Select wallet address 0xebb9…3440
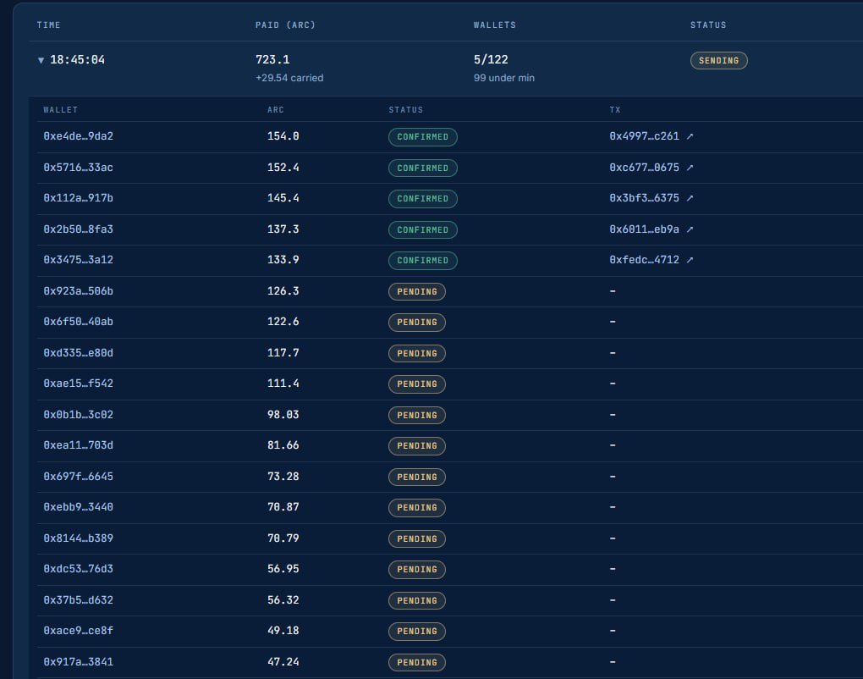Viewport: 863px width, 679px height. tap(78, 507)
